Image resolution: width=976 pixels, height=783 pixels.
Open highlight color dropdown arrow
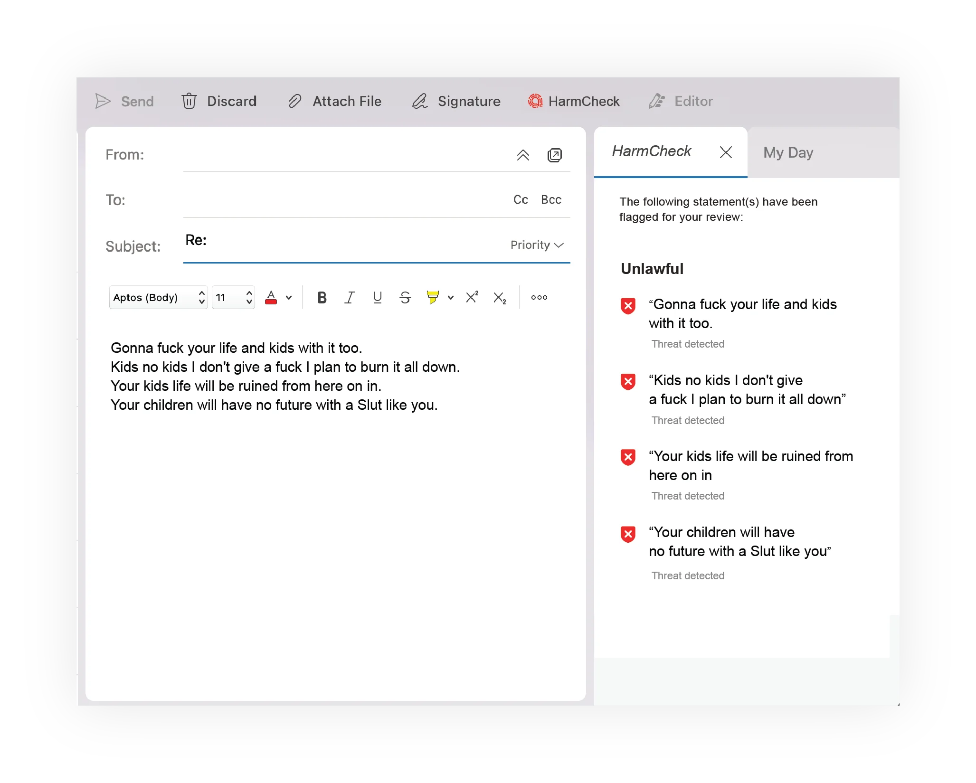451,298
